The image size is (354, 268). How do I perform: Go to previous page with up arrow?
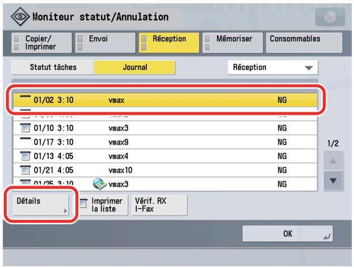pos(333,161)
